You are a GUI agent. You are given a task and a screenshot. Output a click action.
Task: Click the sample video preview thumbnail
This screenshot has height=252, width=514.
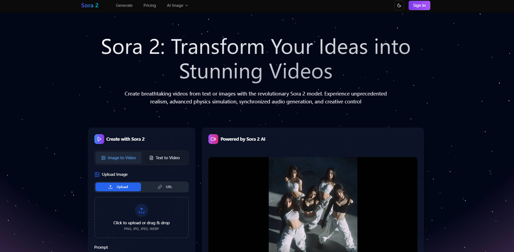(313, 204)
